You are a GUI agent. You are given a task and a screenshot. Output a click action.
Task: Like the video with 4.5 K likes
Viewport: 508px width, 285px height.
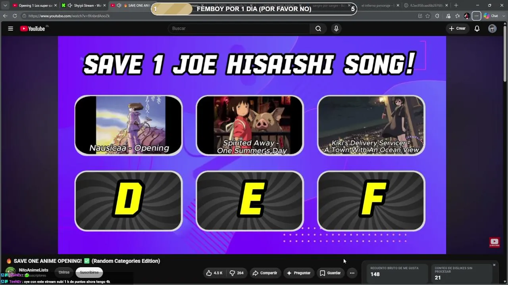click(x=214, y=273)
